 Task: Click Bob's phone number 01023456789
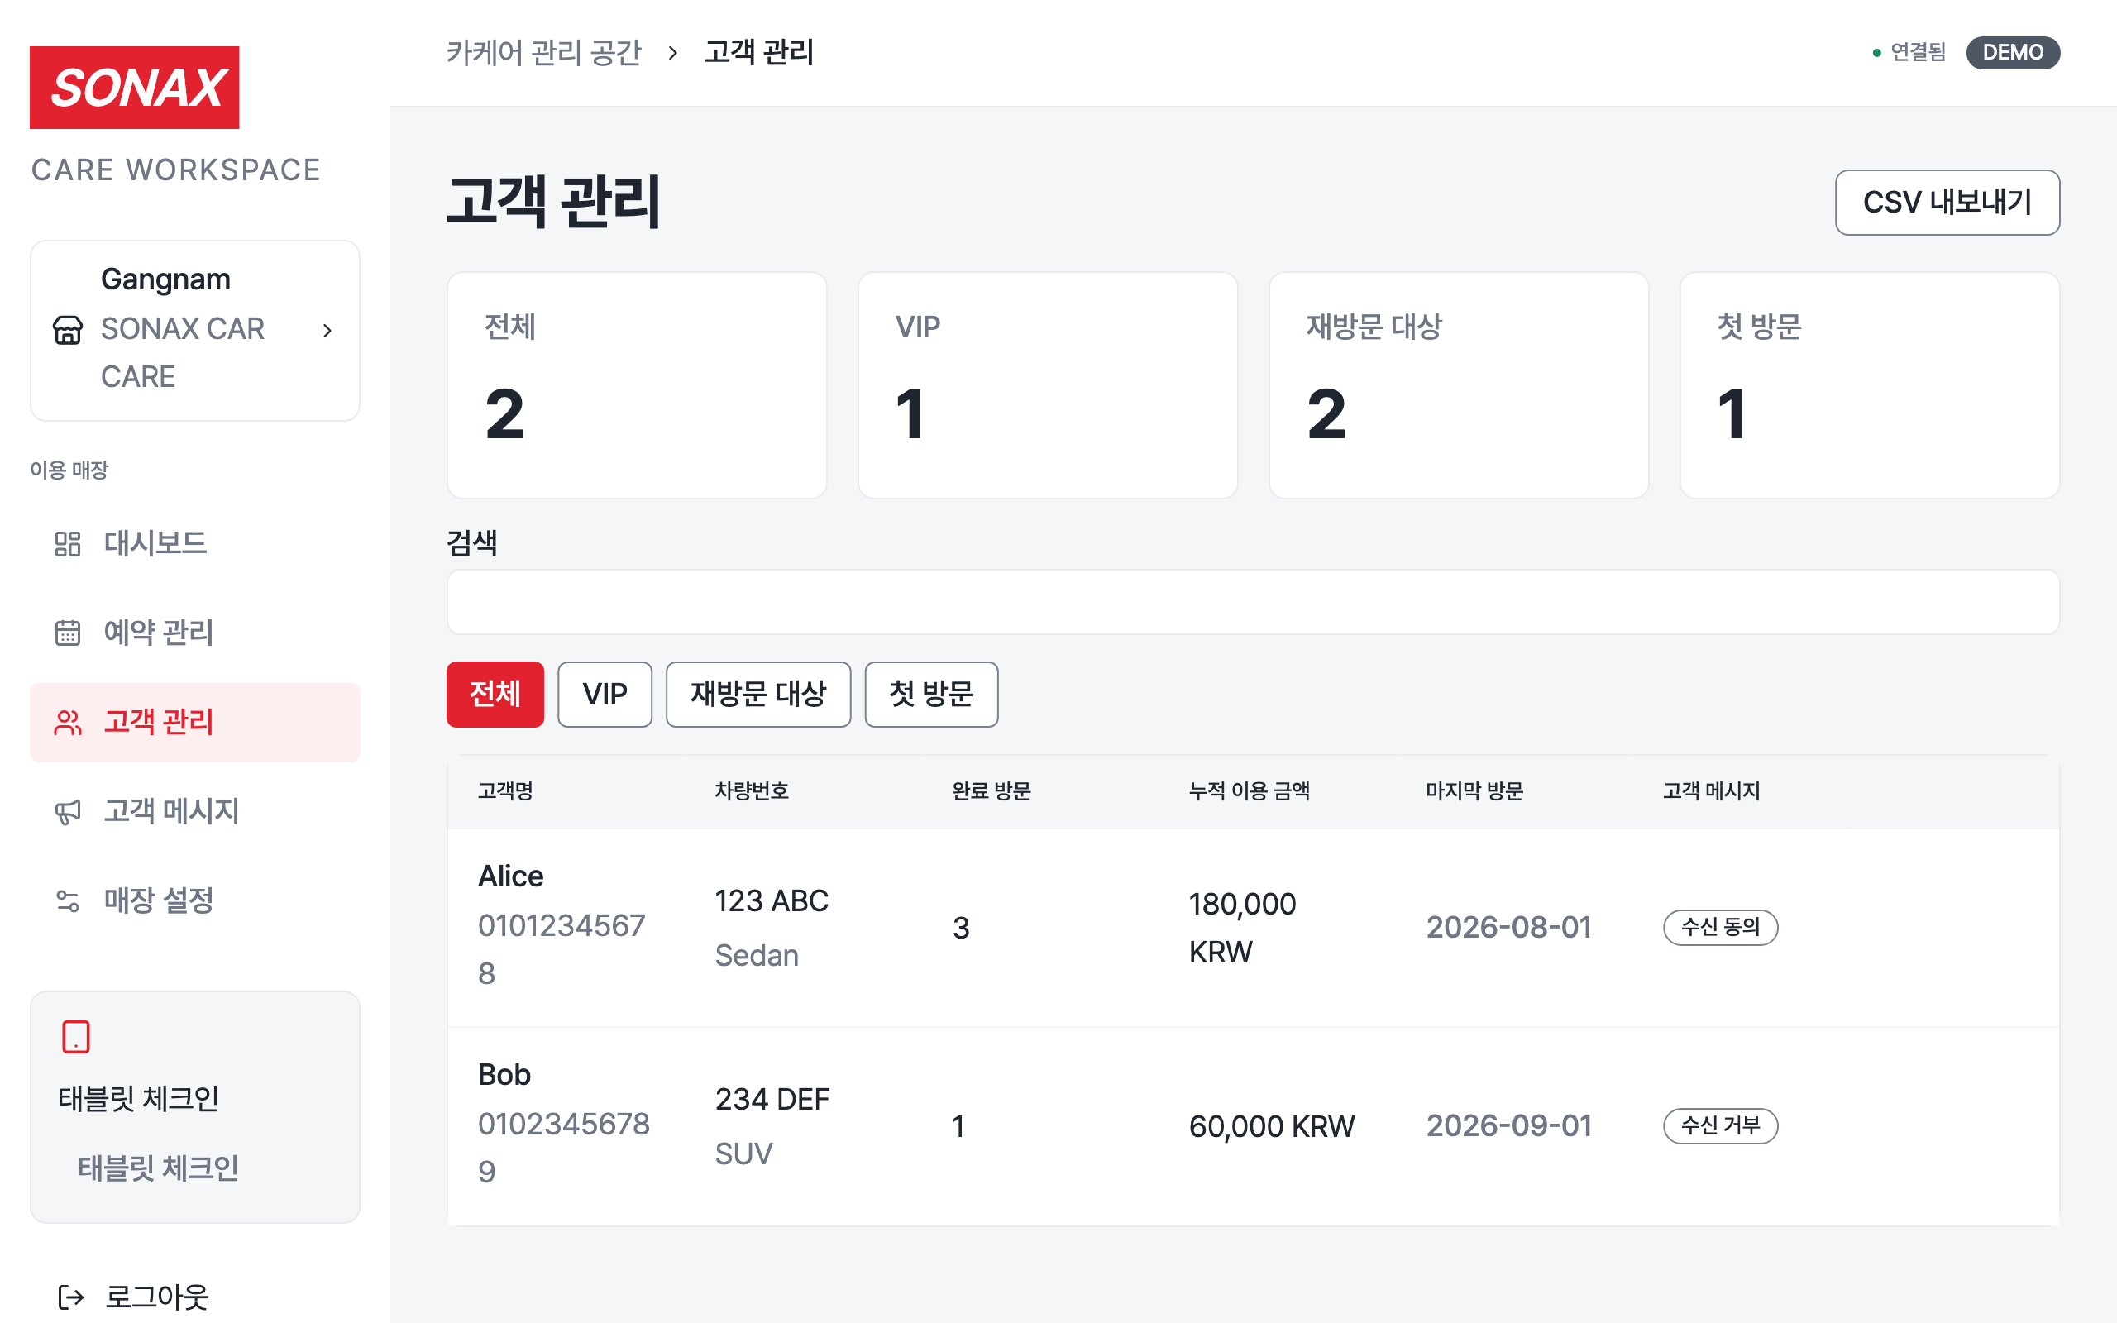pos(563,1148)
